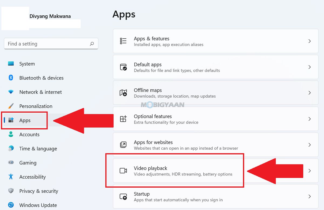The image size is (324, 210).
Task: Click the search magnifier icon
Action: pyautogui.click(x=92, y=44)
